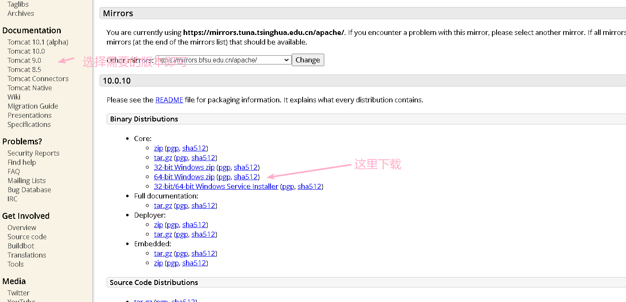Open pgp for Deployer tar.gz
The height and width of the screenshot is (302, 626).
point(182,234)
